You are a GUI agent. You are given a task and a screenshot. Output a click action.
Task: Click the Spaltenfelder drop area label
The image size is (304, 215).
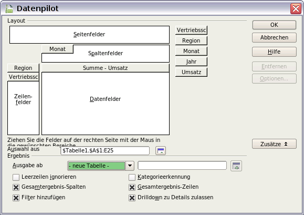tap(106, 54)
